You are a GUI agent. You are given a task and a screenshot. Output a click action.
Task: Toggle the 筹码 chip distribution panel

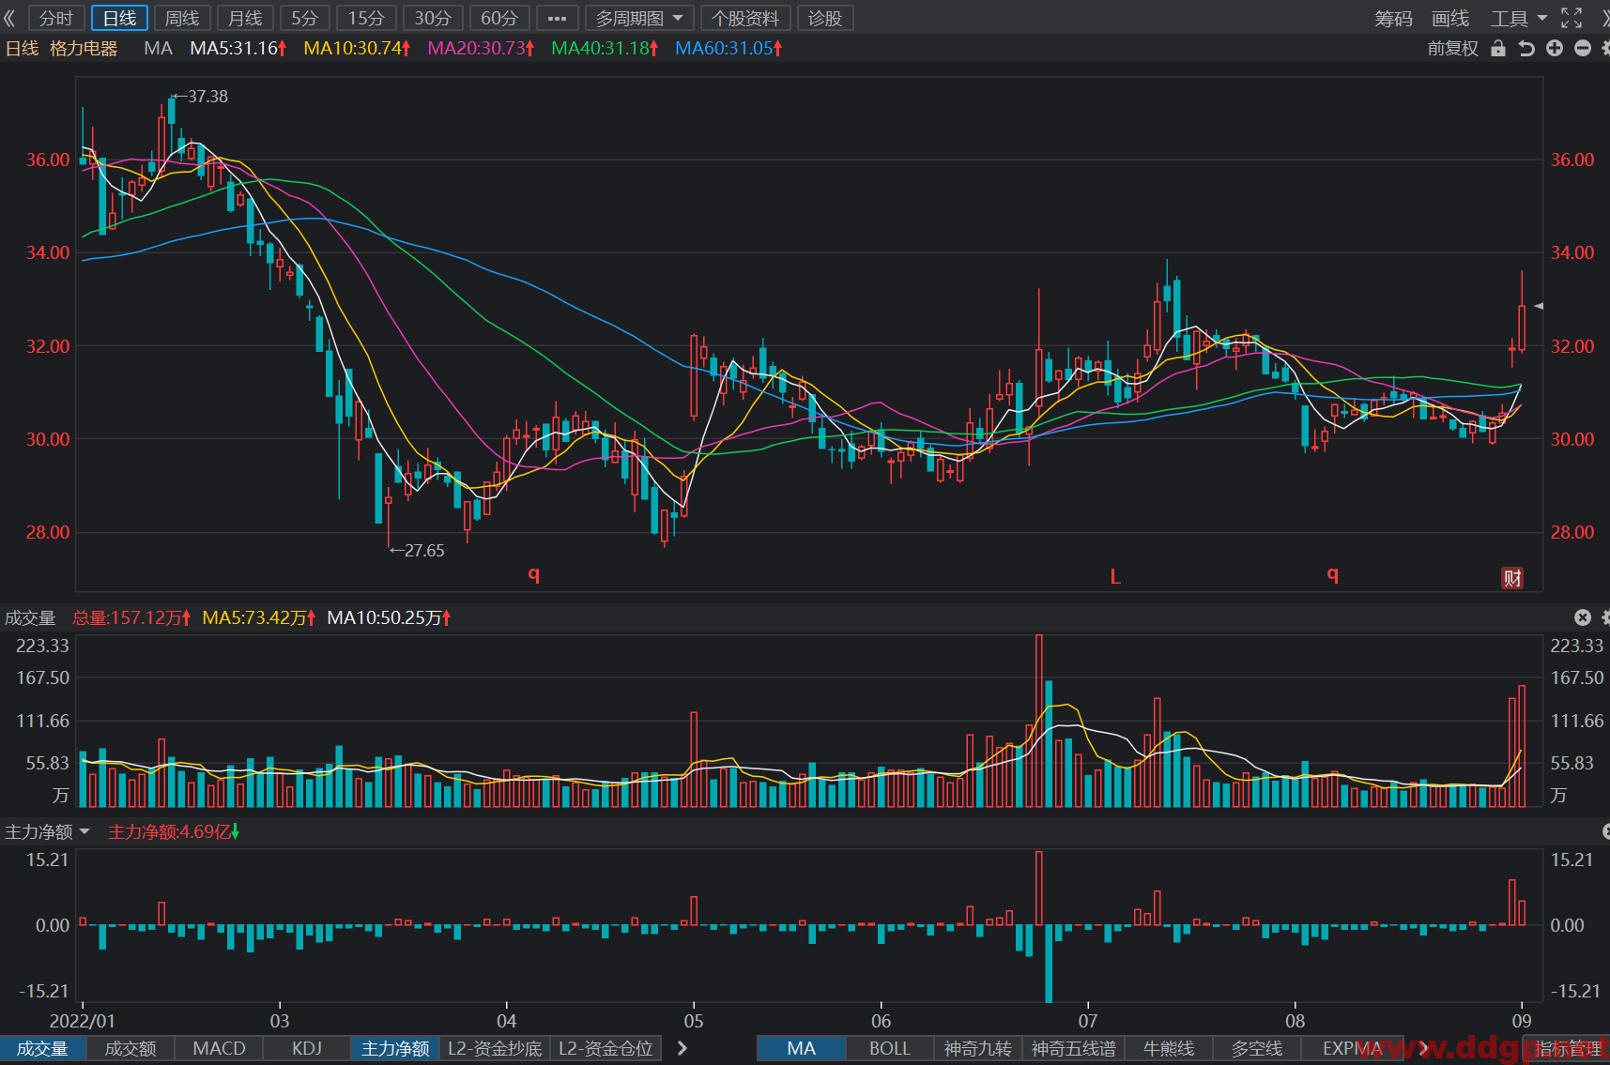(1393, 18)
